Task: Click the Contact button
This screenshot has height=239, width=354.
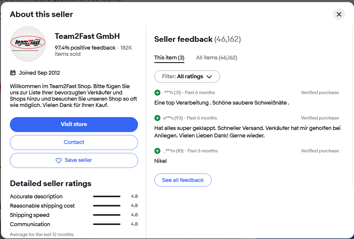Action: (74, 142)
